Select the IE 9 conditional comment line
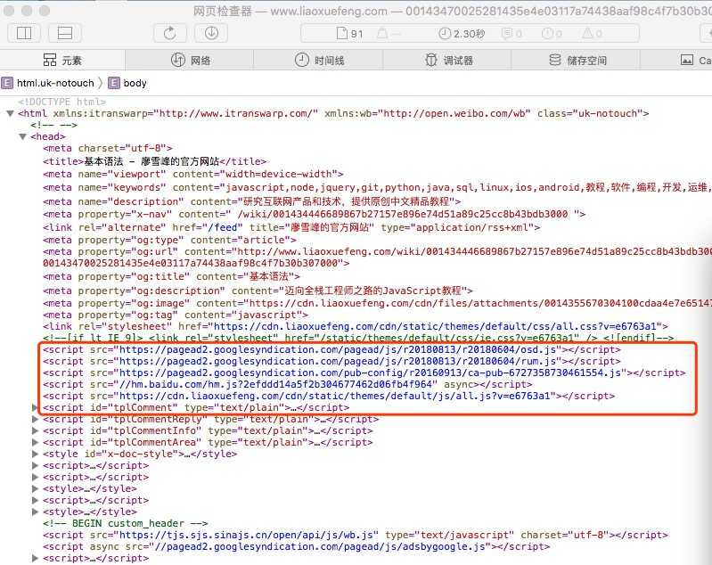The width and height of the screenshot is (712, 565). [x=358, y=338]
